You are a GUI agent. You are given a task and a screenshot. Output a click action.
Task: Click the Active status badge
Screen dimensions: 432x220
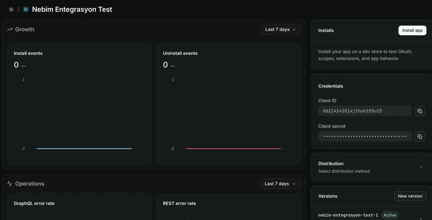390,215
